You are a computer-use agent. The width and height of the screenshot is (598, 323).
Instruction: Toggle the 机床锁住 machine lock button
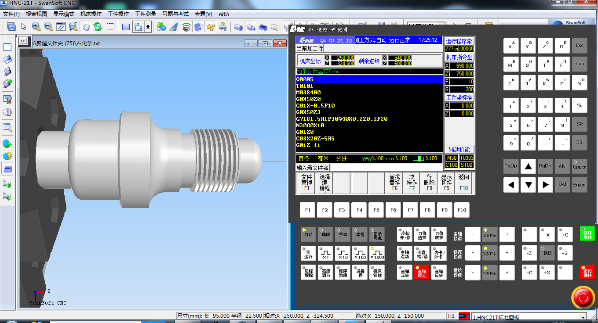point(377,272)
